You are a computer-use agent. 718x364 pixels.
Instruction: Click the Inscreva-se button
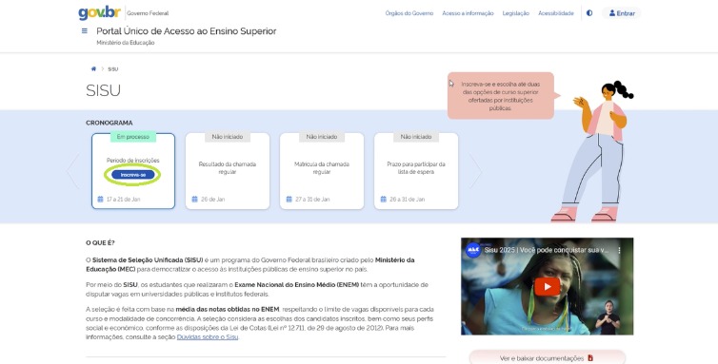(x=132, y=175)
